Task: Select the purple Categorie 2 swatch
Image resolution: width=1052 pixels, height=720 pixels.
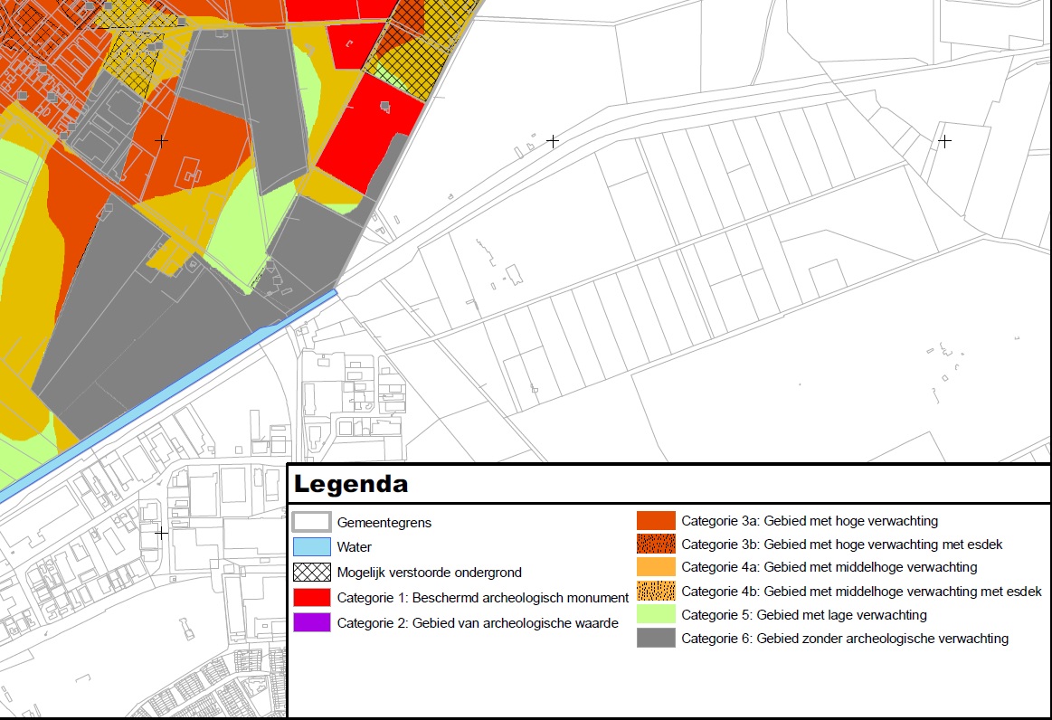Action: pos(312,622)
